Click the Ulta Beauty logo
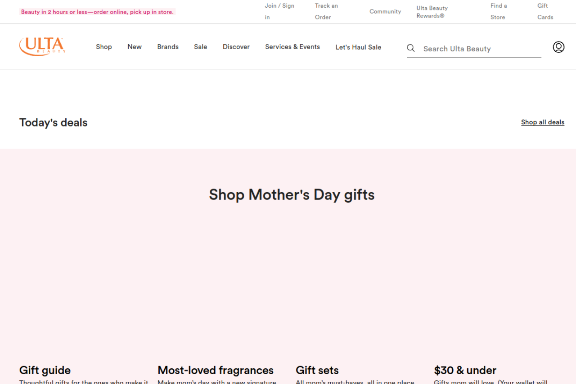 [42, 46]
